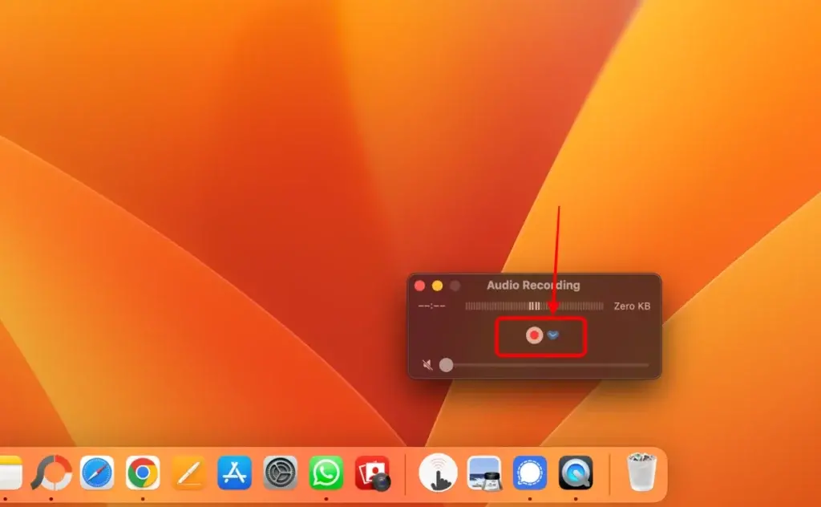Image resolution: width=821 pixels, height=507 pixels.
Task: Minimize the Audio Recording window
Action: (x=438, y=286)
